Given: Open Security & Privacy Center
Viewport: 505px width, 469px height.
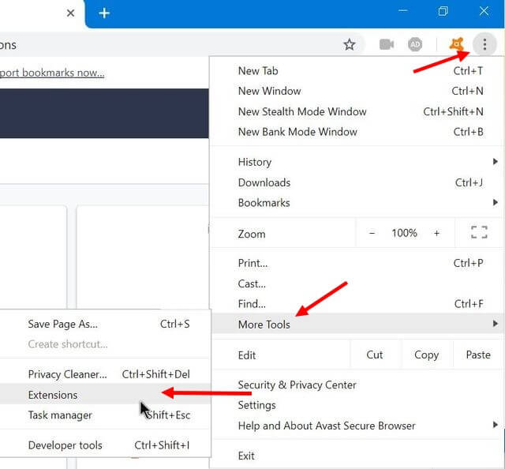Looking at the screenshot, I should (x=356, y=385).
